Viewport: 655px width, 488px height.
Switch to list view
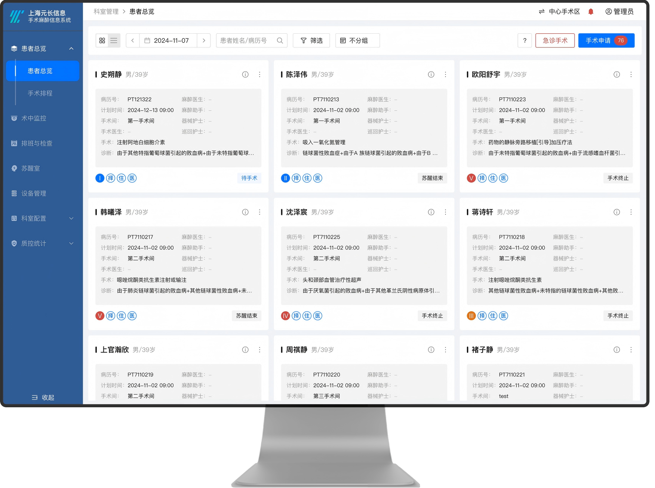[x=114, y=40]
